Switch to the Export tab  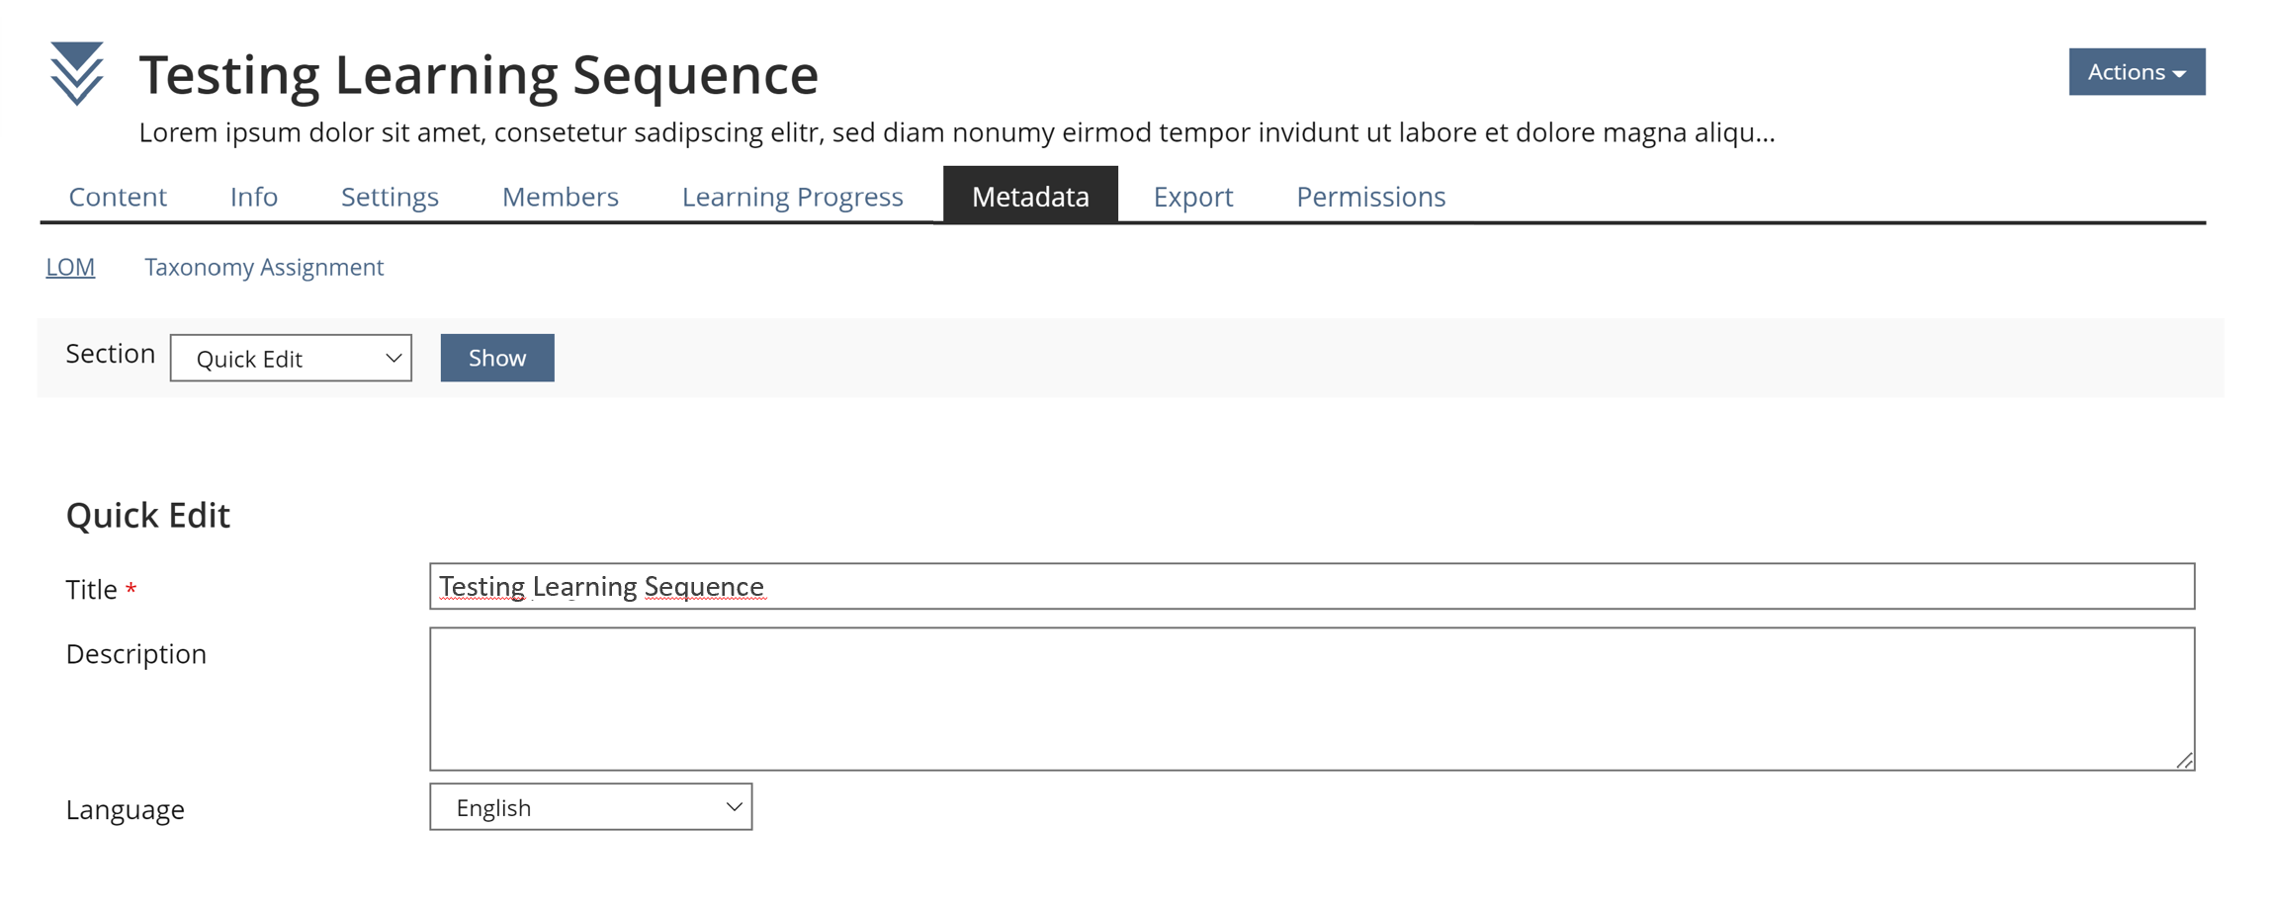(x=1192, y=197)
